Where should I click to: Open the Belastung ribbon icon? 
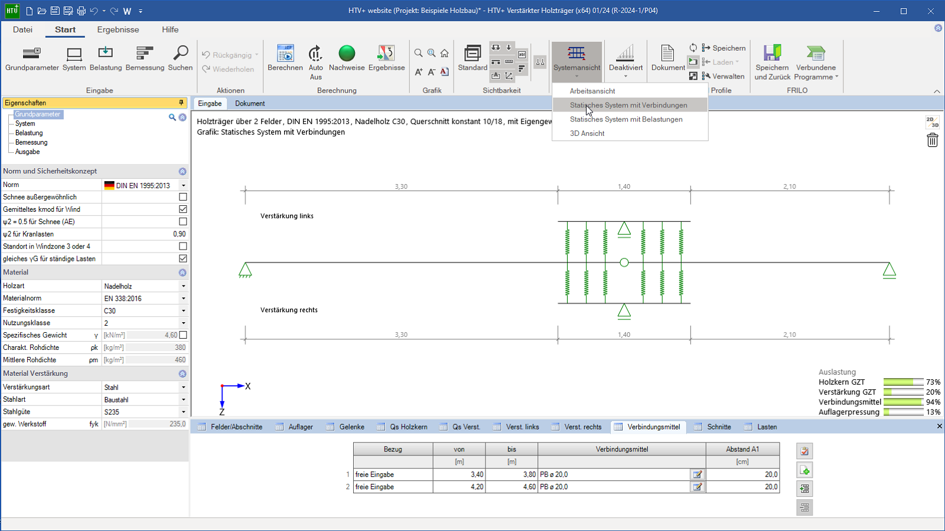(106, 59)
